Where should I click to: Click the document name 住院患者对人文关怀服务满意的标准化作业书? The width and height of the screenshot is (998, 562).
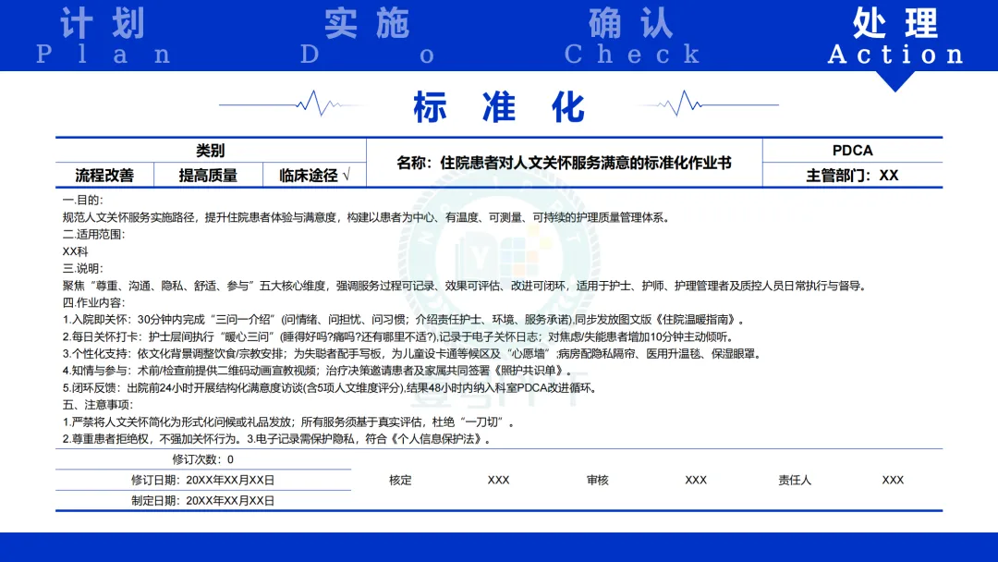[x=586, y=163]
